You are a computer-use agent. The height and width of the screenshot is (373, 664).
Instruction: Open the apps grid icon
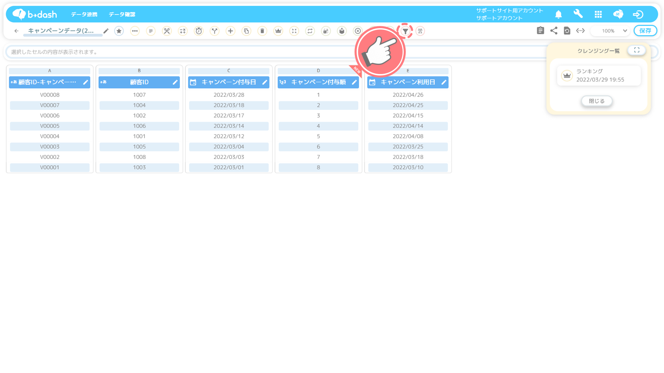[598, 14]
